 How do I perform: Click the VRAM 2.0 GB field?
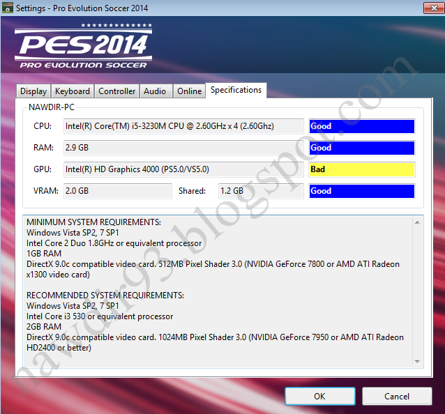click(117, 191)
